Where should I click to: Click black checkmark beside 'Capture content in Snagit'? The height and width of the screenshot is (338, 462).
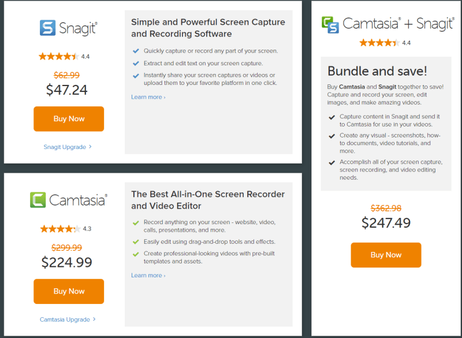[331, 117]
